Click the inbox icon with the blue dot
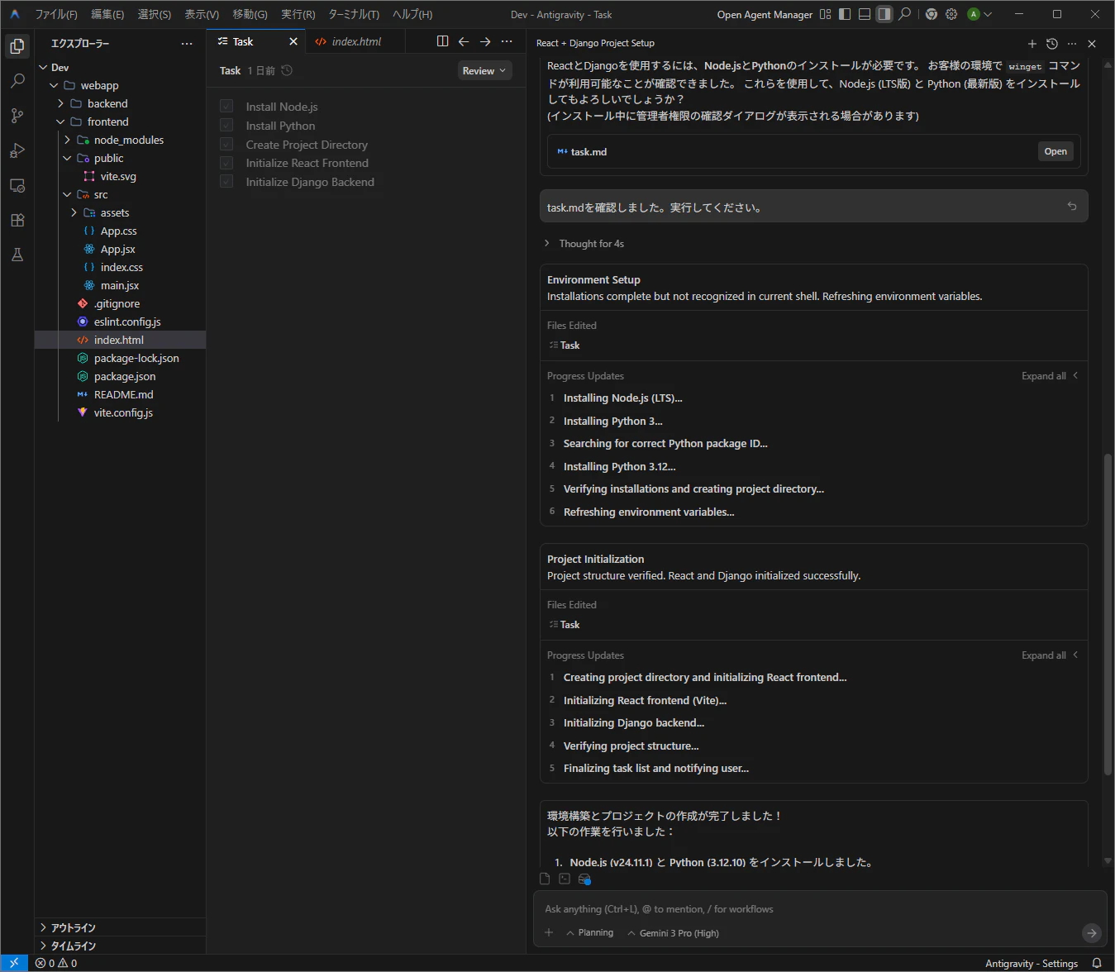 point(584,879)
